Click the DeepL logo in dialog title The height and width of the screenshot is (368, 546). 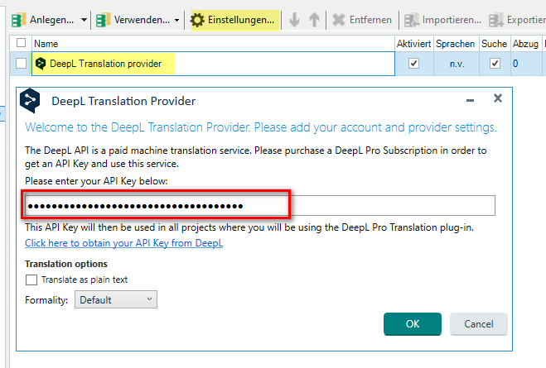point(30,100)
